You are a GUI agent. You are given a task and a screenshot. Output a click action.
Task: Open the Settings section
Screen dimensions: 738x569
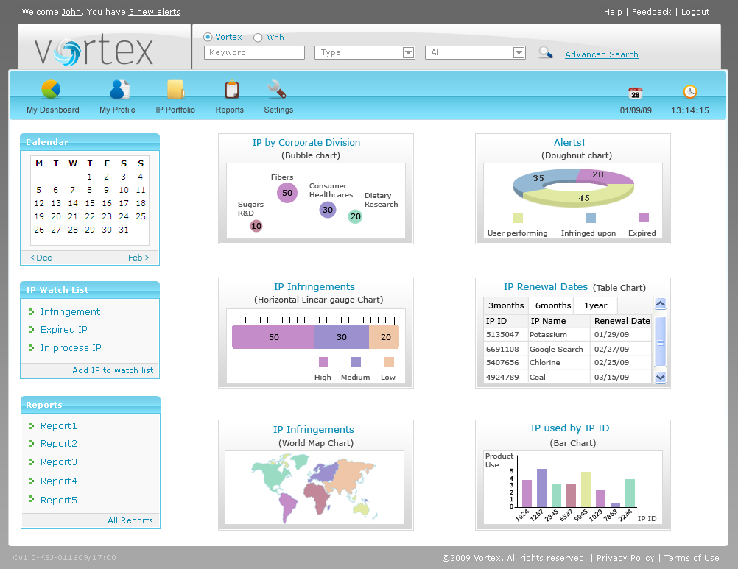278,96
